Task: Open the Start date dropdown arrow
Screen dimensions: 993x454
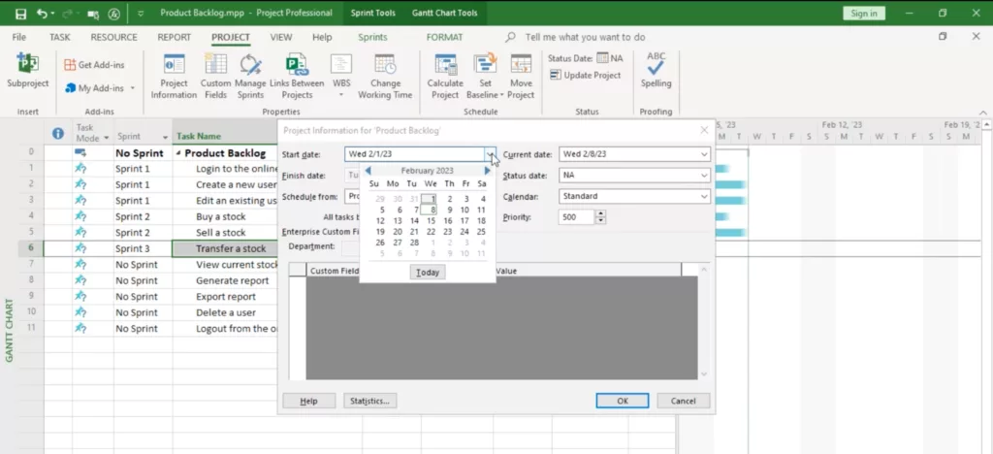Action: (490, 154)
